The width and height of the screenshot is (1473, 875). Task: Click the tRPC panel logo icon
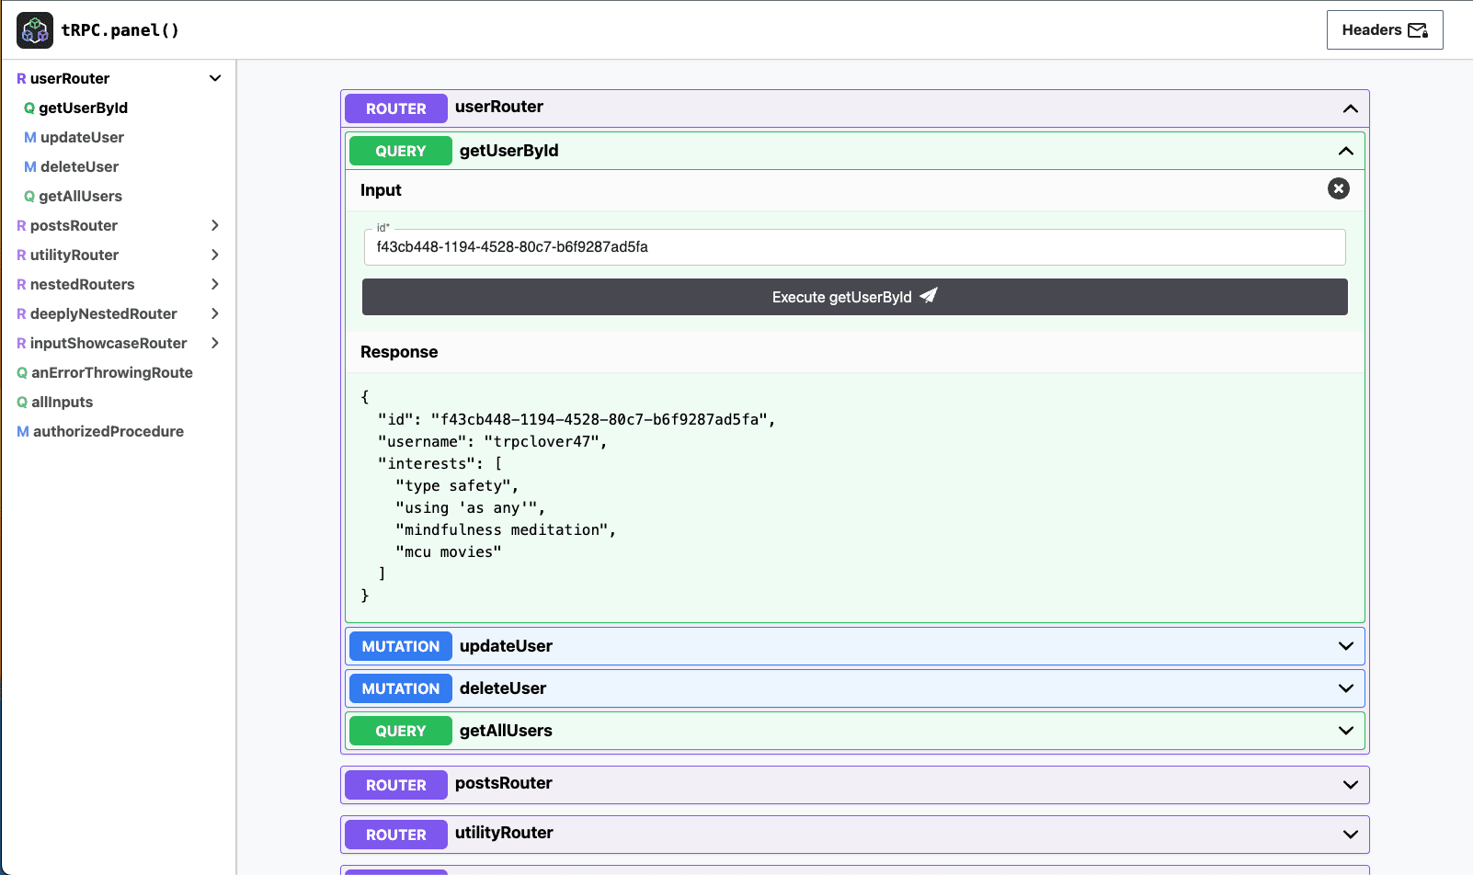pyautogui.click(x=35, y=30)
